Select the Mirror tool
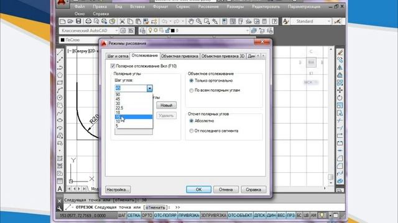398x223 pixels. click(340, 68)
